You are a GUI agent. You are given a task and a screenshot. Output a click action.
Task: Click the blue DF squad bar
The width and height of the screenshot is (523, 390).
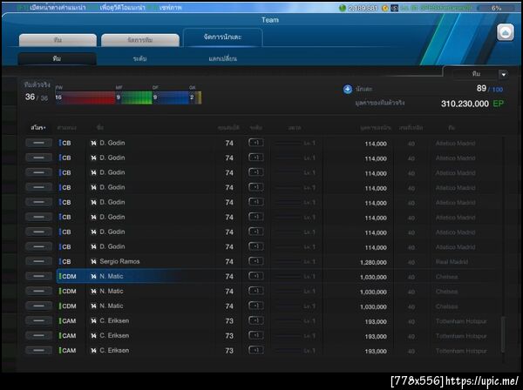[171, 97]
